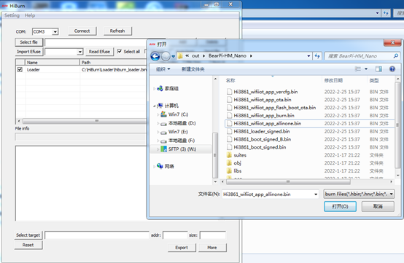Click the Reset button in HiBurn

28,245
